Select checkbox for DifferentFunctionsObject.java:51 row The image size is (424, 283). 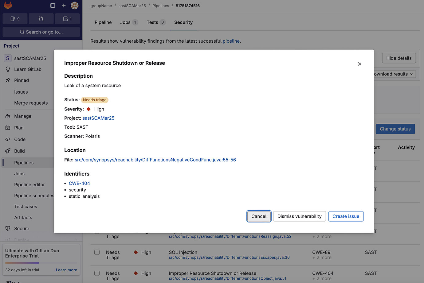(97, 273)
